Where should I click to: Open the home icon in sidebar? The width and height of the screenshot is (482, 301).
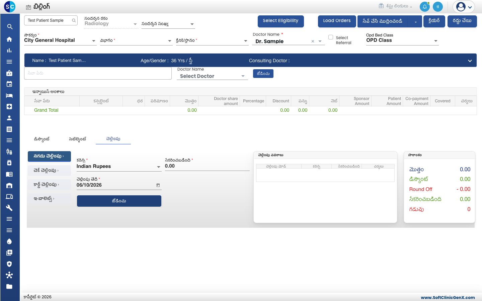pyautogui.click(x=9, y=39)
